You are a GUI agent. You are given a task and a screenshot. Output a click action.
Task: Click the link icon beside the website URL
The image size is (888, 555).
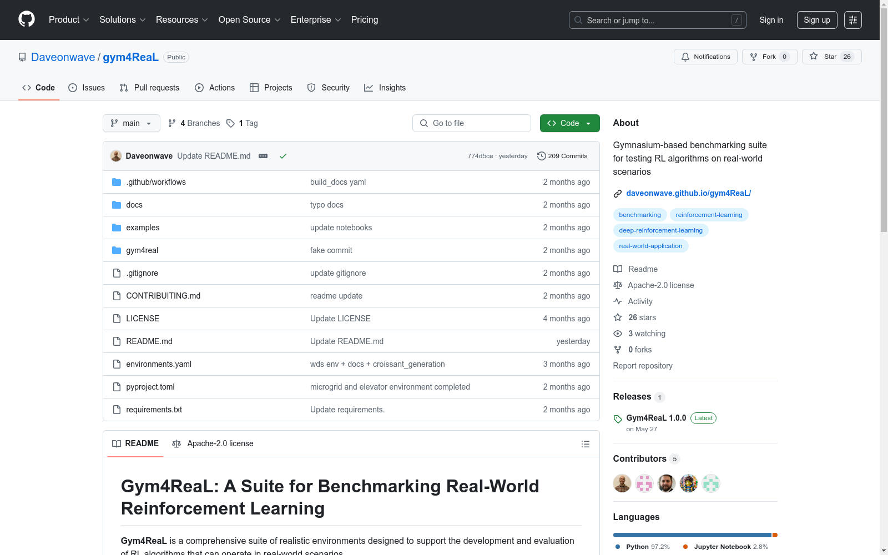click(618, 194)
